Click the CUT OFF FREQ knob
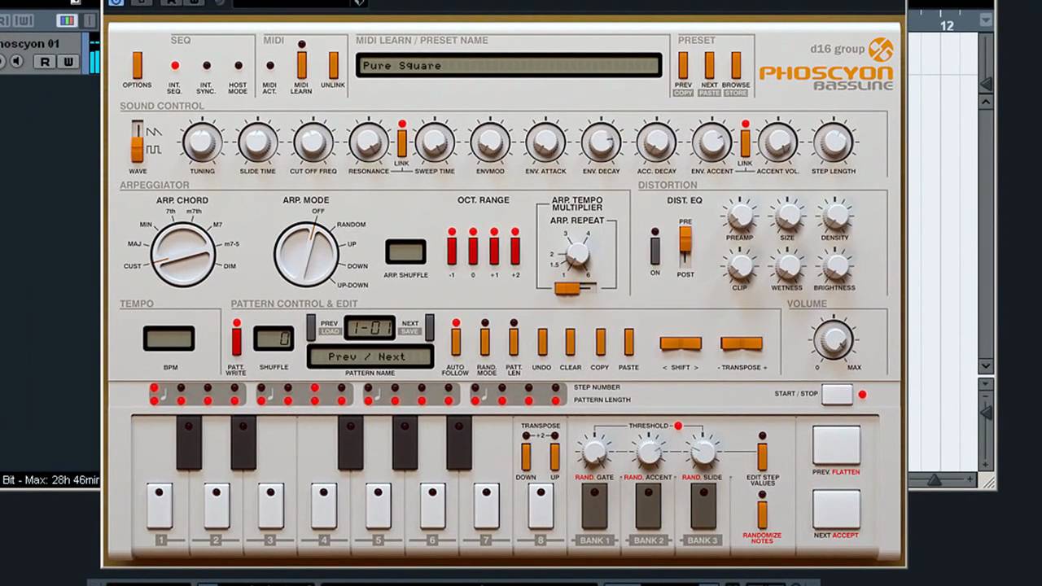The width and height of the screenshot is (1042, 586). pos(313,142)
